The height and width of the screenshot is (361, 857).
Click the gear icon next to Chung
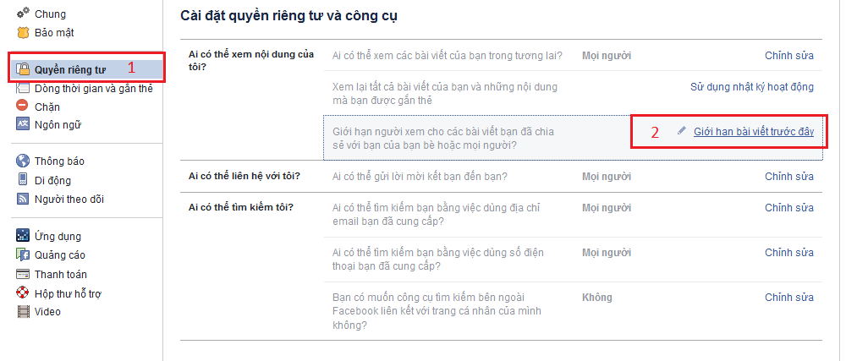pos(24,14)
